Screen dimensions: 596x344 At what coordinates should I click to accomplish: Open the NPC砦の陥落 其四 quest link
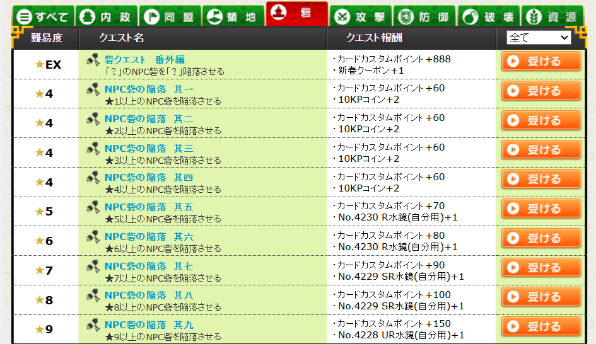149,178
